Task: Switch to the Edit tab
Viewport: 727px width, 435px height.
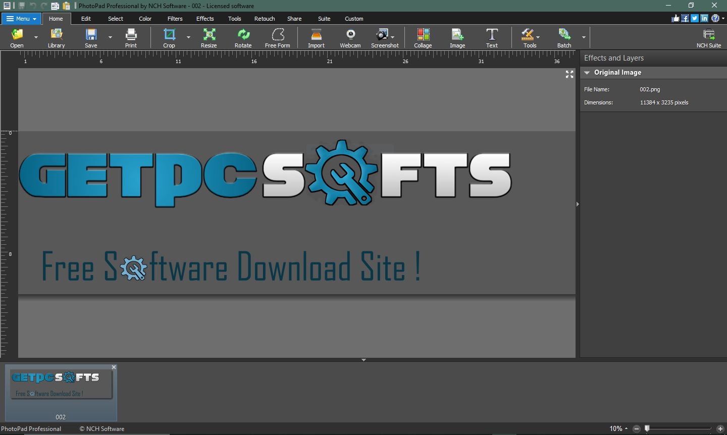Action: (86, 19)
